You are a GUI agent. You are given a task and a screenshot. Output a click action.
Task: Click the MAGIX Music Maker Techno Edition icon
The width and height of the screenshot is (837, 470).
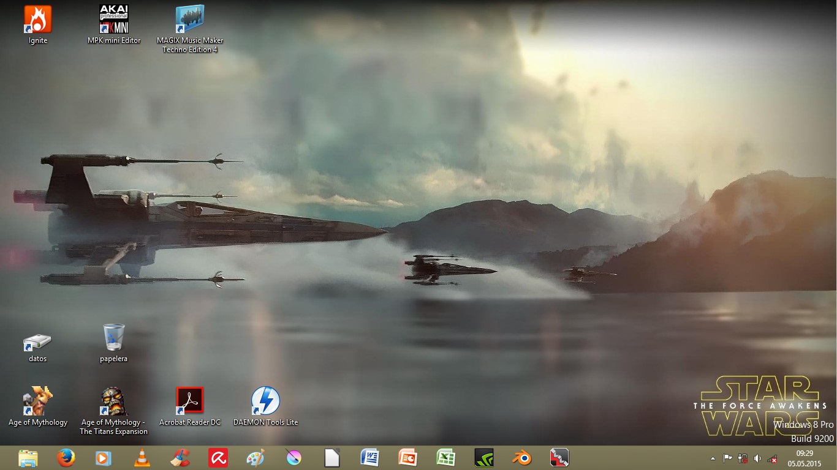(190, 20)
